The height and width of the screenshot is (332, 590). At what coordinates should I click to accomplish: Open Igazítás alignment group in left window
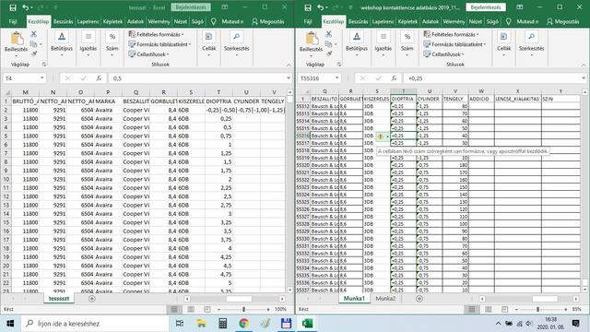pyautogui.click(x=88, y=44)
